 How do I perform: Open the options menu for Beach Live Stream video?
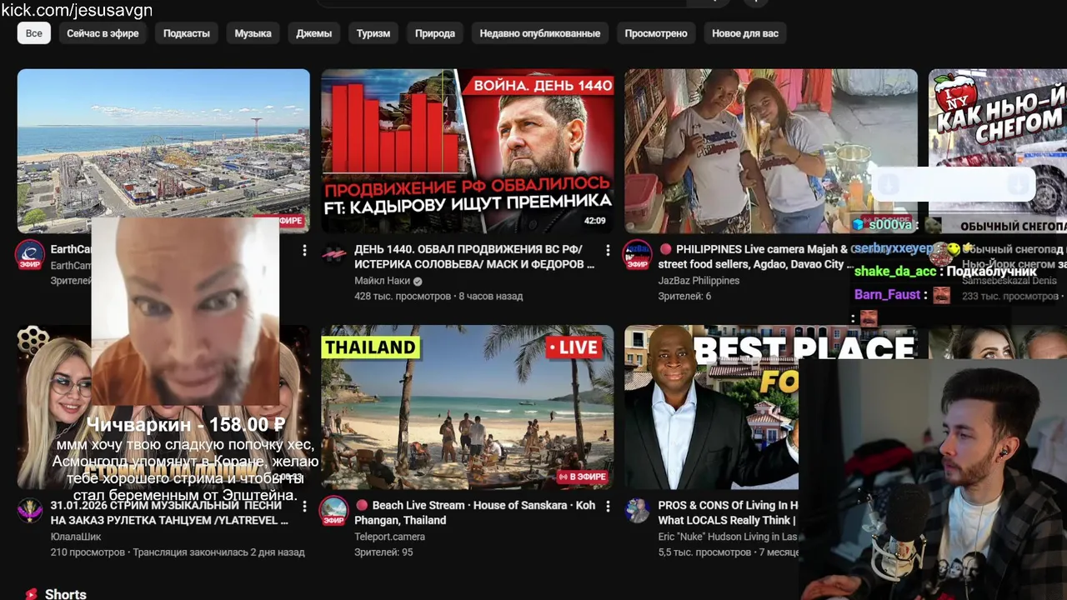tap(608, 506)
